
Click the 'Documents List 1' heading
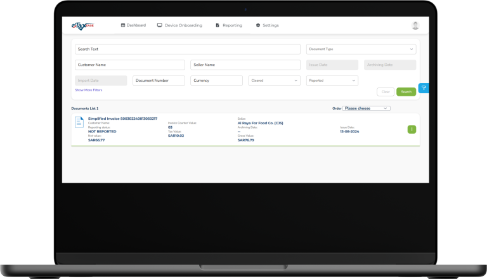85,108
